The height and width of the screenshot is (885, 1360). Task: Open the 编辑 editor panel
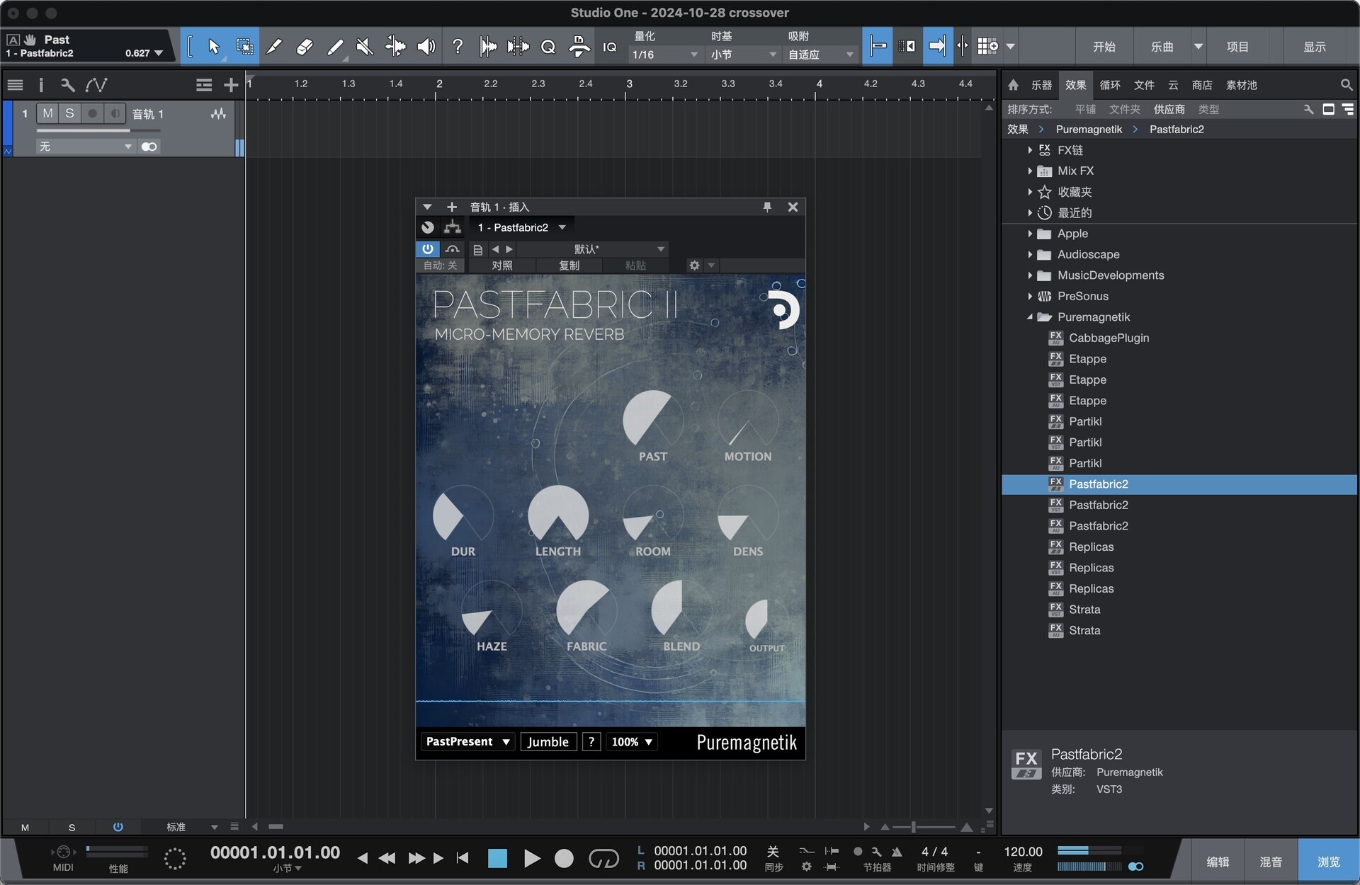click(x=1218, y=862)
